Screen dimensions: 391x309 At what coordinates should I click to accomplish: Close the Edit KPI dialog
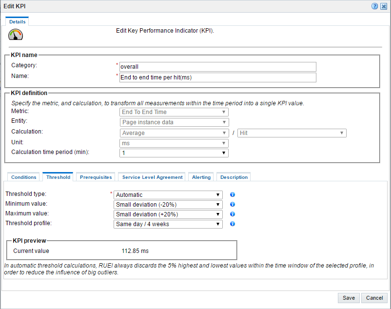(x=384, y=6)
